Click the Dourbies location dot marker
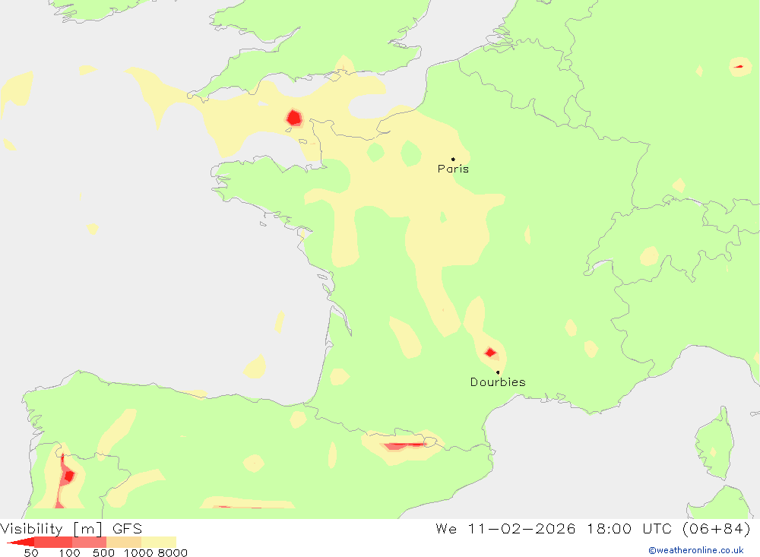Viewport: 760px width, 557px height. coord(498,372)
